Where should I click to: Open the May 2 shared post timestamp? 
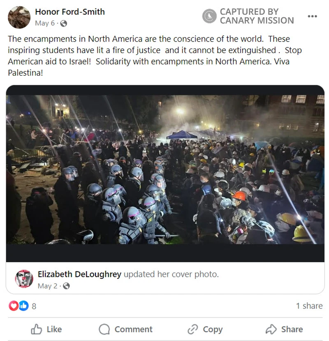[x=47, y=286]
